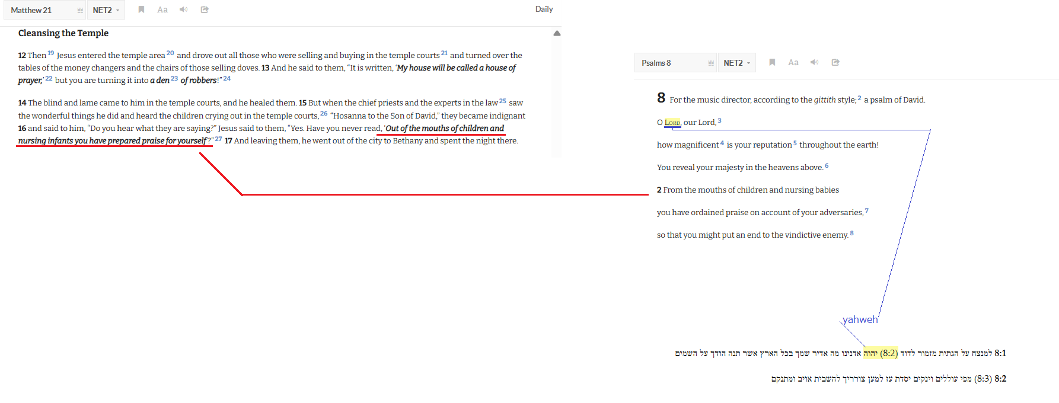This screenshot has width=1059, height=403.
Task: Click verse number 15 in Matthew
Action: coord(302,103)
